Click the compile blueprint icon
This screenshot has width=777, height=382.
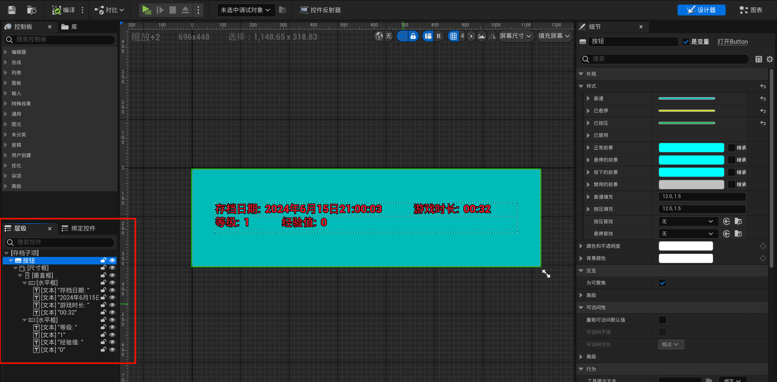tap(56, 10)
